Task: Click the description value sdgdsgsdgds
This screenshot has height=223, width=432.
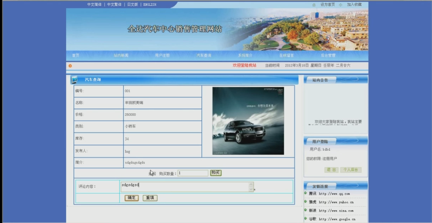Action: tap(135, 163)
